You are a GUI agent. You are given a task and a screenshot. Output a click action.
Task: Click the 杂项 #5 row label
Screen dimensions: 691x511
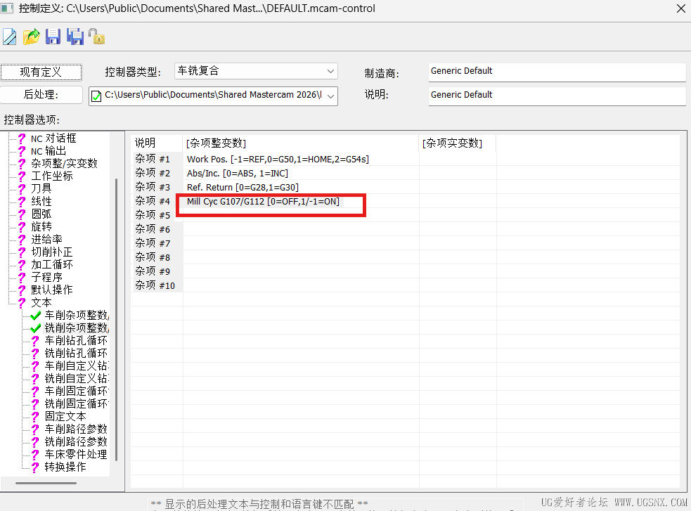(x=153, y=215)
